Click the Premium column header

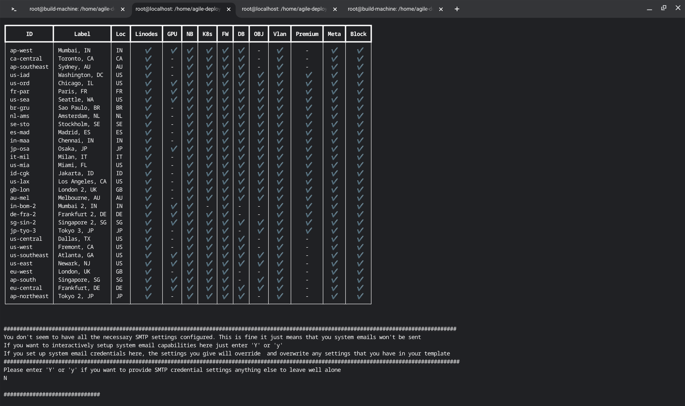pos(307,34)
